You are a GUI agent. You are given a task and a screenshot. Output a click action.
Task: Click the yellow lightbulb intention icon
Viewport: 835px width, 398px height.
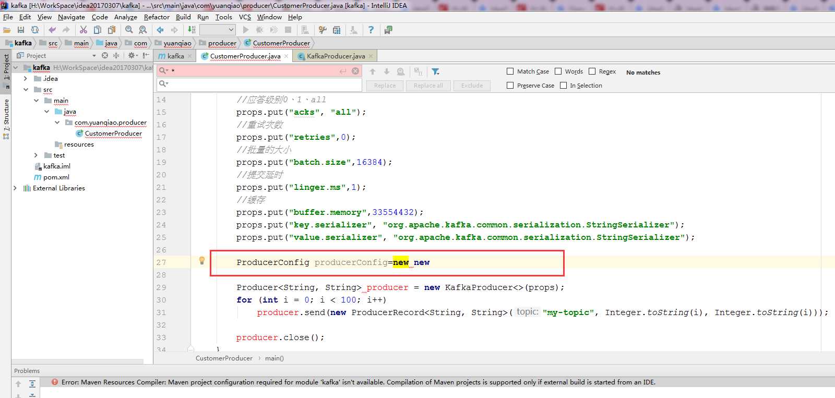point(202,261)
